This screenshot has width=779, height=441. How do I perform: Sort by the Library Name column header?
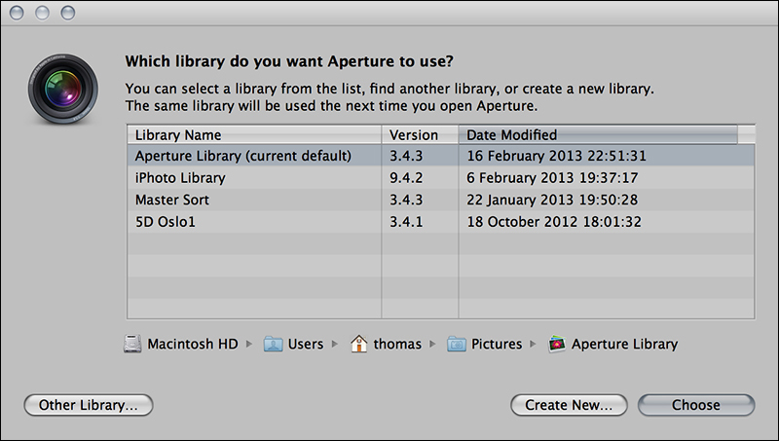254,135
